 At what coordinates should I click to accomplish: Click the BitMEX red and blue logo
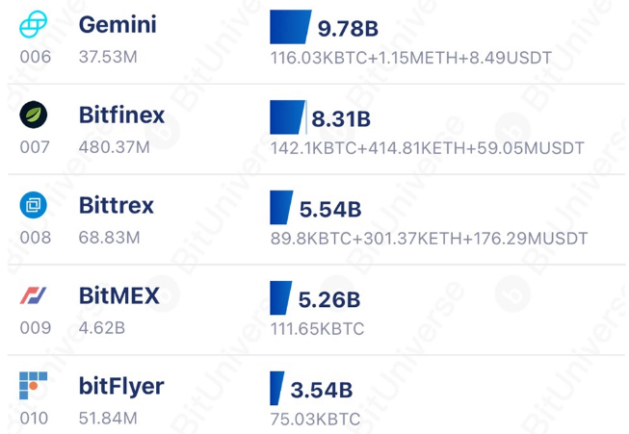click(x=34, y=295)
